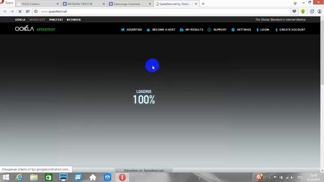The width and height of the screenshot is (324, 182).
Task: Open the clock extension icon in toolbar
Action: pos(312,12)
